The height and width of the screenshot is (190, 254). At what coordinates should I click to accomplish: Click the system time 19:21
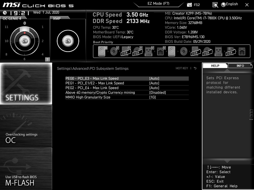(x=20, y=13)
